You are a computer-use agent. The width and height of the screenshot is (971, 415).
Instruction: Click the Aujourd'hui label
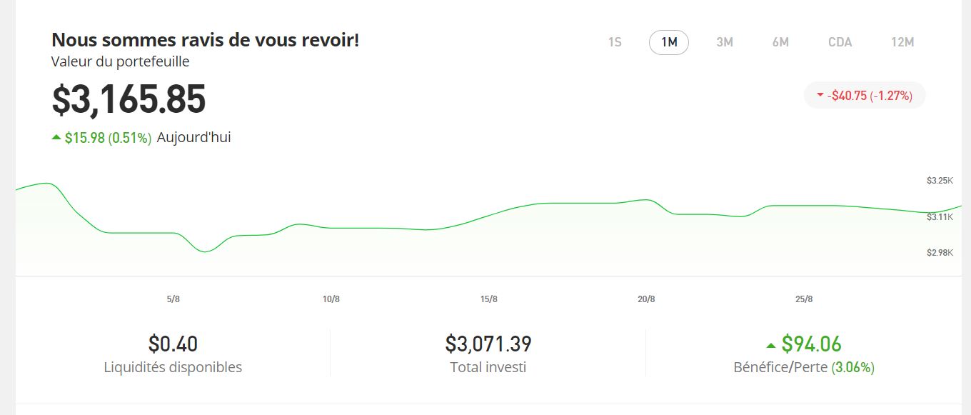193,137
